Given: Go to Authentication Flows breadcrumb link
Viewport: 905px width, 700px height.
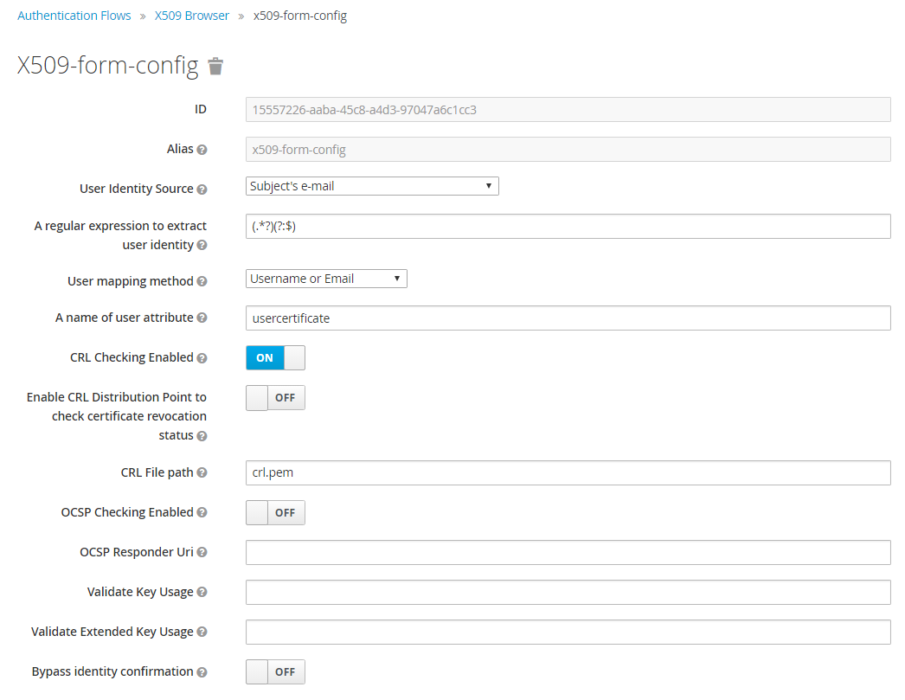Looking at the screenshot, I should [x=74, y=16].
